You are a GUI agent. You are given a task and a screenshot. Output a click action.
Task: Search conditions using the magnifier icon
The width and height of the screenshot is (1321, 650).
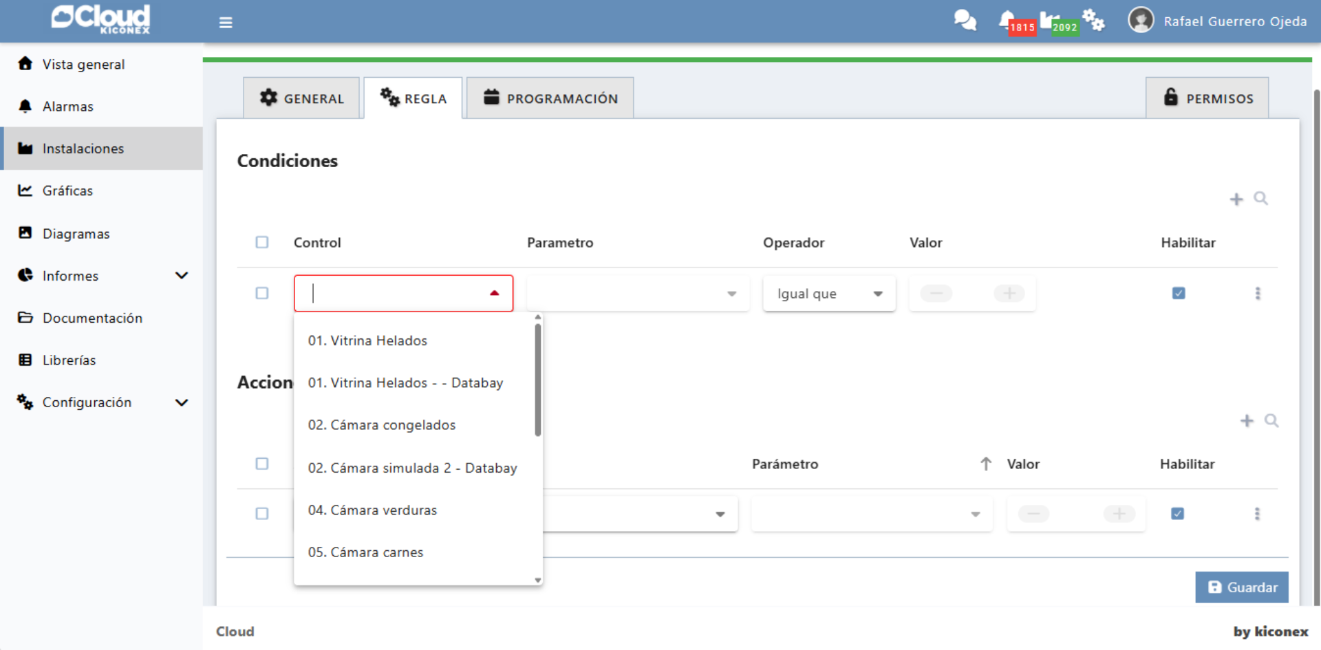(1260, 199)
